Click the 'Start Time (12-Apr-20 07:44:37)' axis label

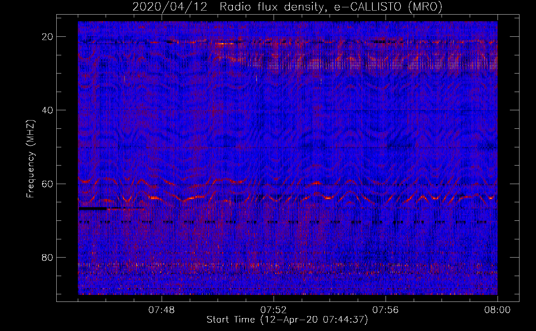[x=287, y=320]
